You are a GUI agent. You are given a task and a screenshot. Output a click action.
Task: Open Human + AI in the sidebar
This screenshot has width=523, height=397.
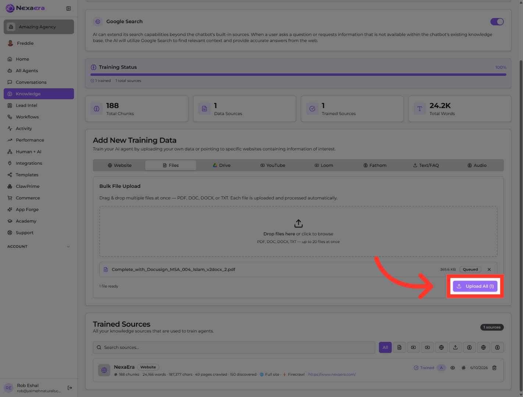[39, 152]
